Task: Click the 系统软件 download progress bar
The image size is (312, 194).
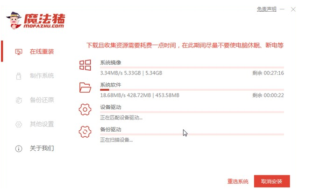Action: coord(191,90)
